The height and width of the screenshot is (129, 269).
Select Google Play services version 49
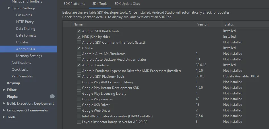[197, 99]
